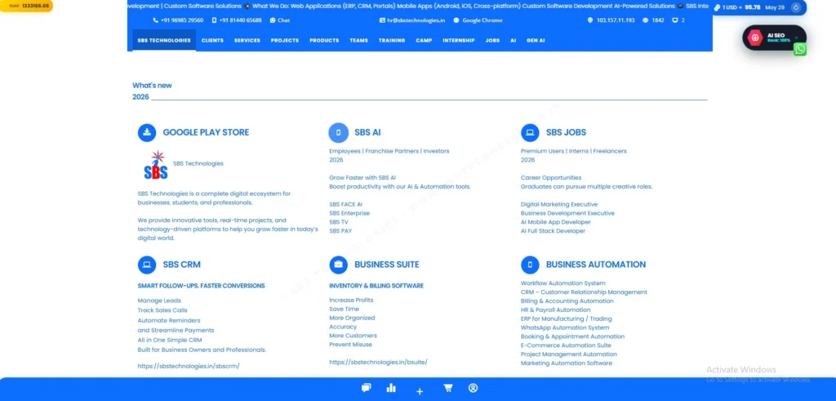Click the refresh icon beside May 29
The height and width of the screenshot is (401, 836).
[x=796, y=7]
